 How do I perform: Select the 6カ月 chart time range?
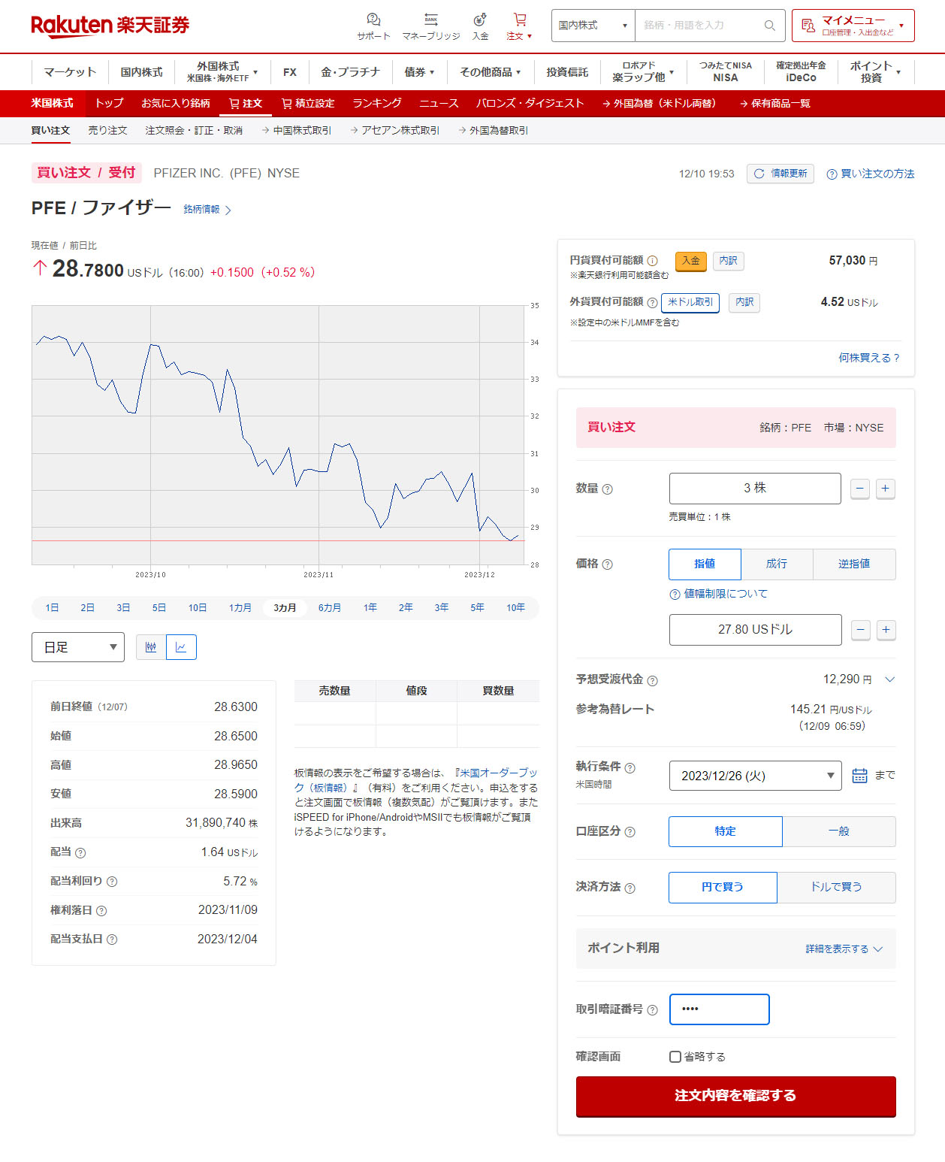pyautogui.click(x=329, y=607)
